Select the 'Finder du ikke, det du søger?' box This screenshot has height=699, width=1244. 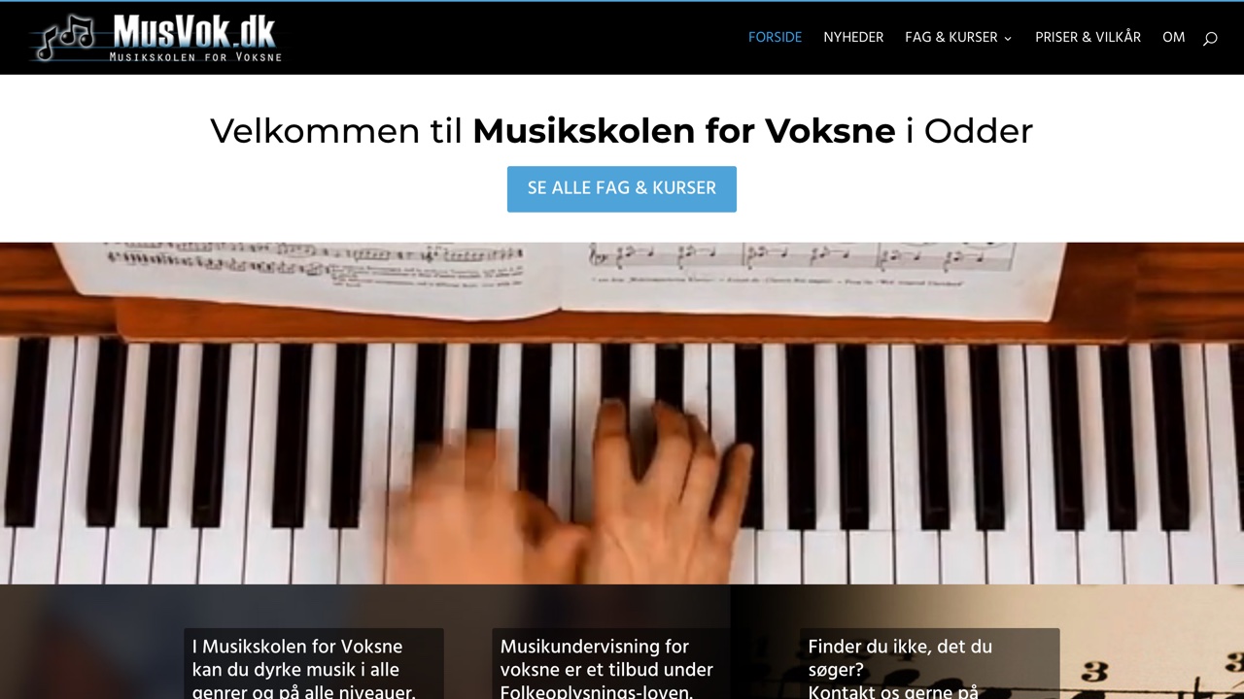point(930,664)
